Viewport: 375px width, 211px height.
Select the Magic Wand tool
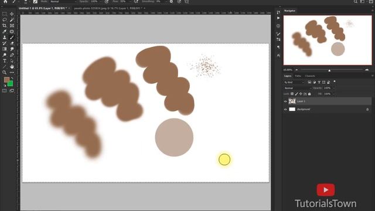point(12,20)
